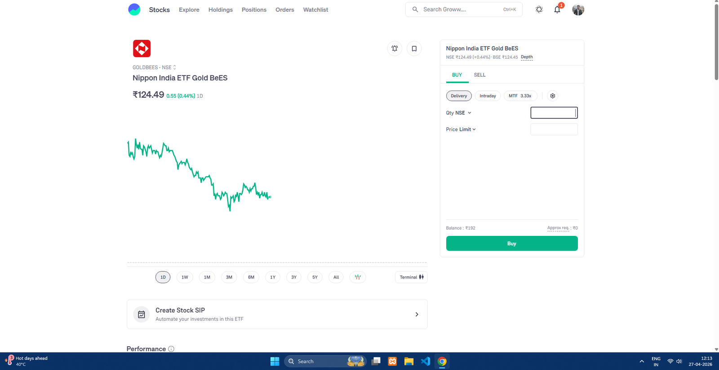Click the Groww logo icon
This screenshot has height=370, width=719.
point(134,9)
